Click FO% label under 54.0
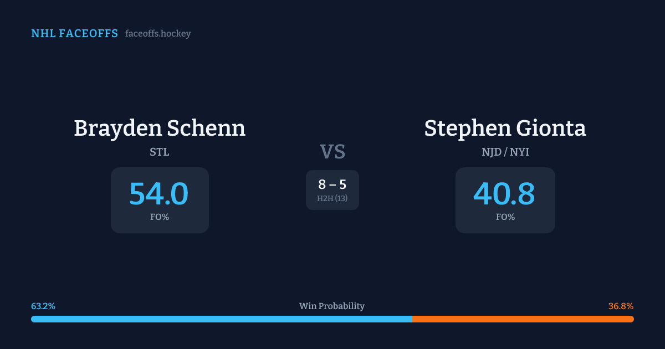 click(160, 217)
